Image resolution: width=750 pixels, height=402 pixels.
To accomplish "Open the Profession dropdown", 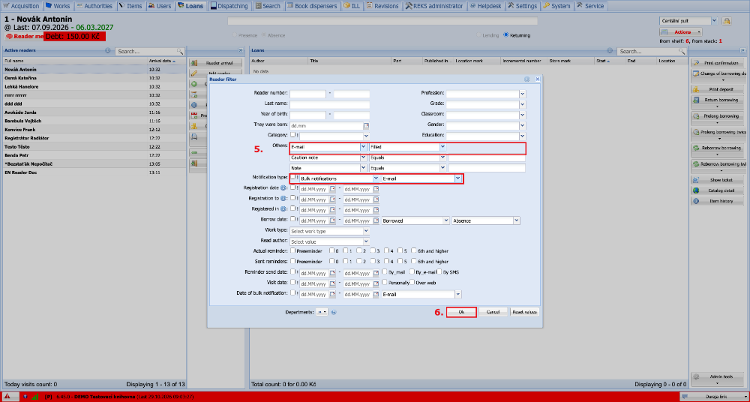I will 522,94.
